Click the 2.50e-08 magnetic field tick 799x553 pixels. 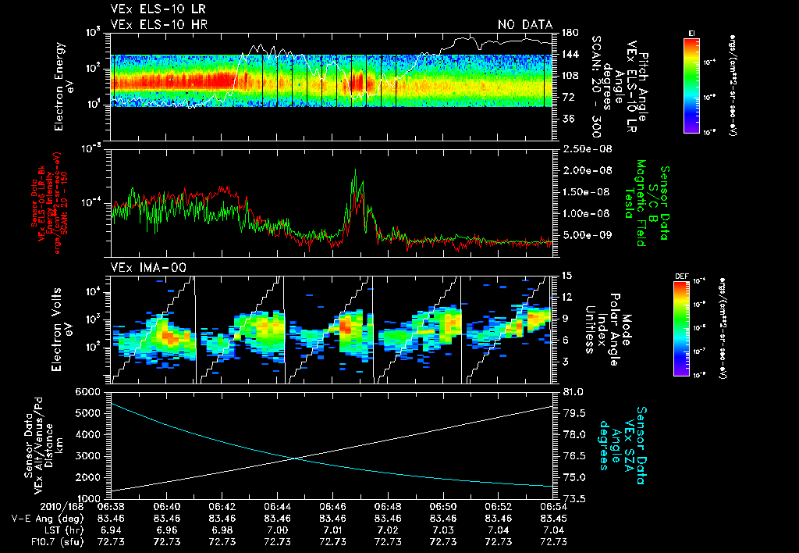click(586, 149)
